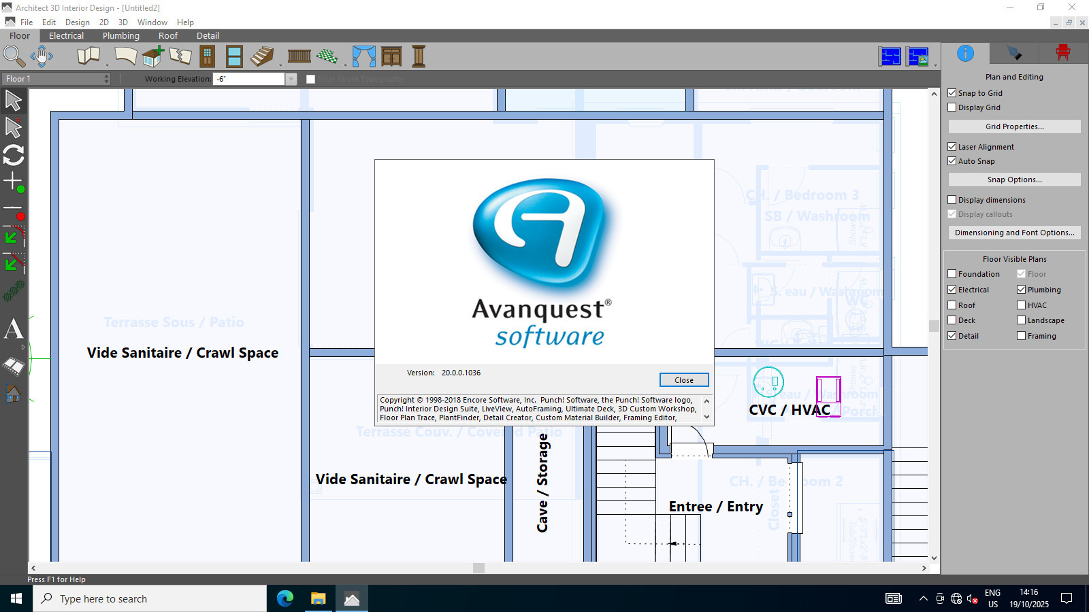Switch to the Plumbing tab

pyautogui.click(x=120, y=36)
